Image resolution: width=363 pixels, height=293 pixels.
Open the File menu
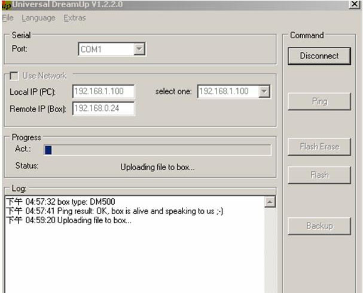click(x=8, y=18)
